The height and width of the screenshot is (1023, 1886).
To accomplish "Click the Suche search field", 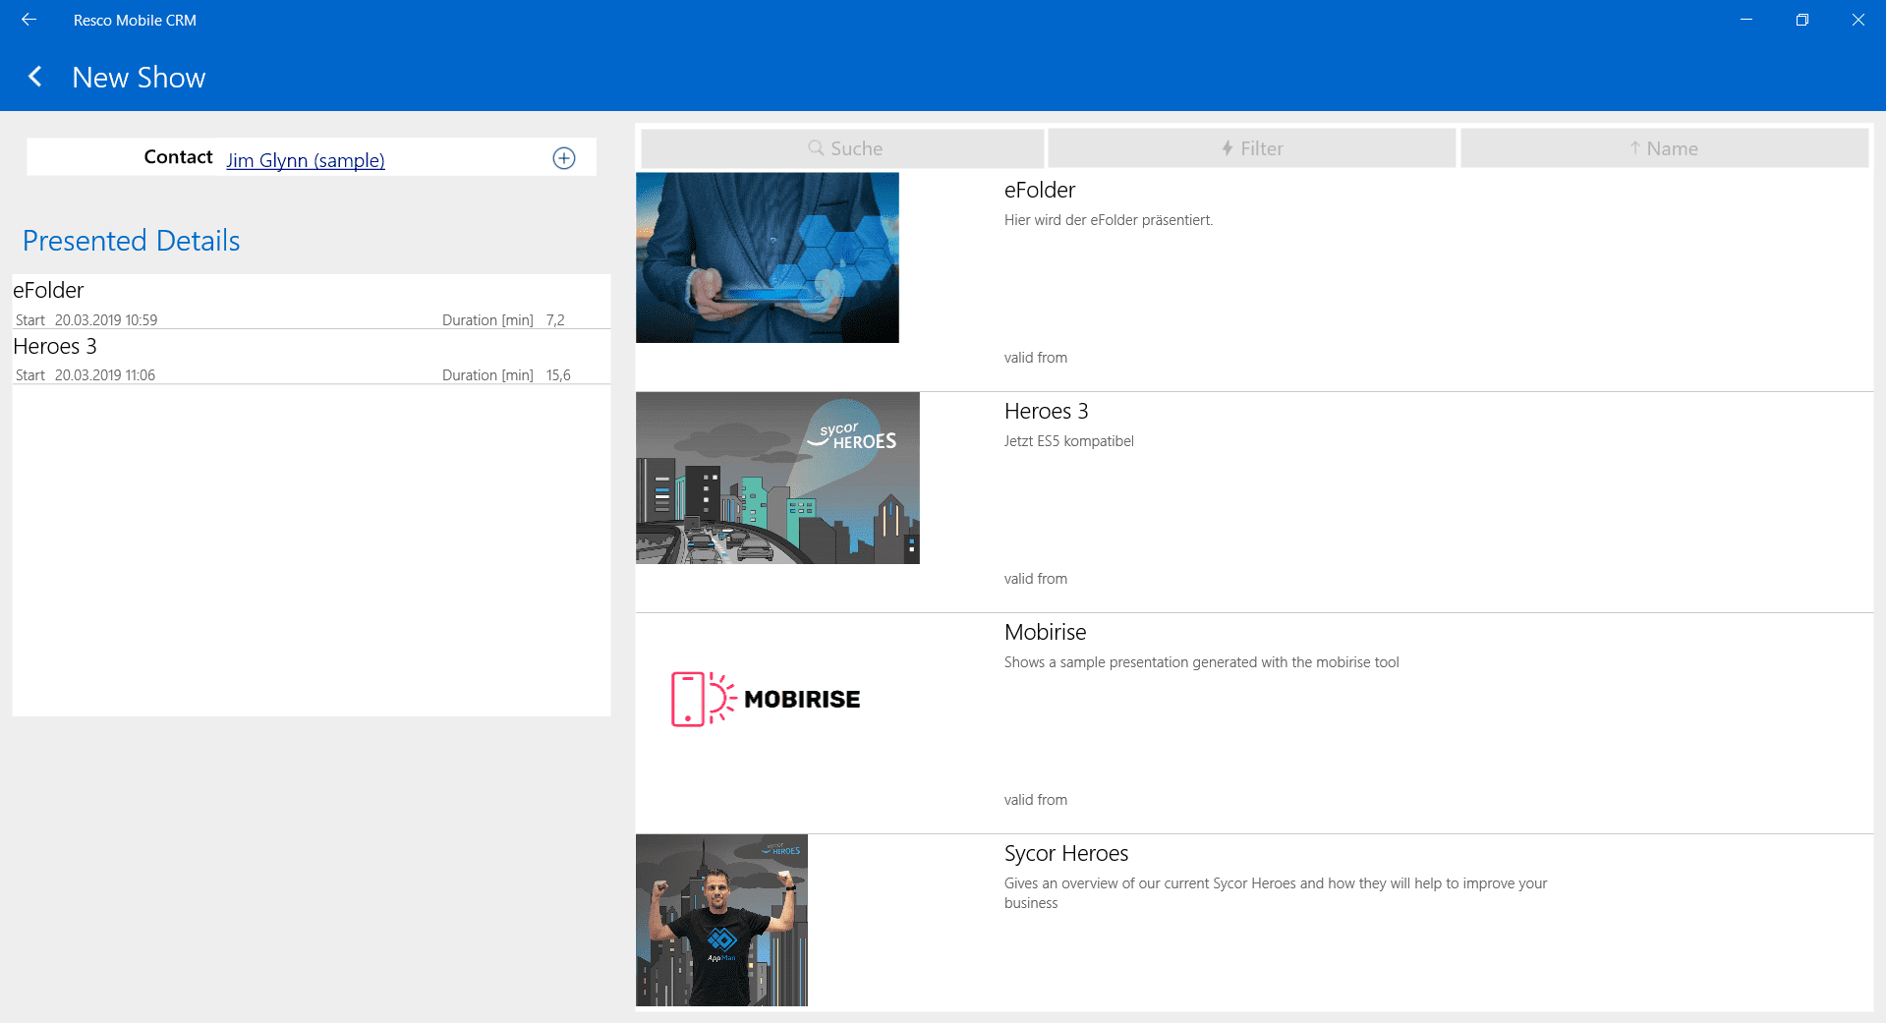I will tap(842, 148).
